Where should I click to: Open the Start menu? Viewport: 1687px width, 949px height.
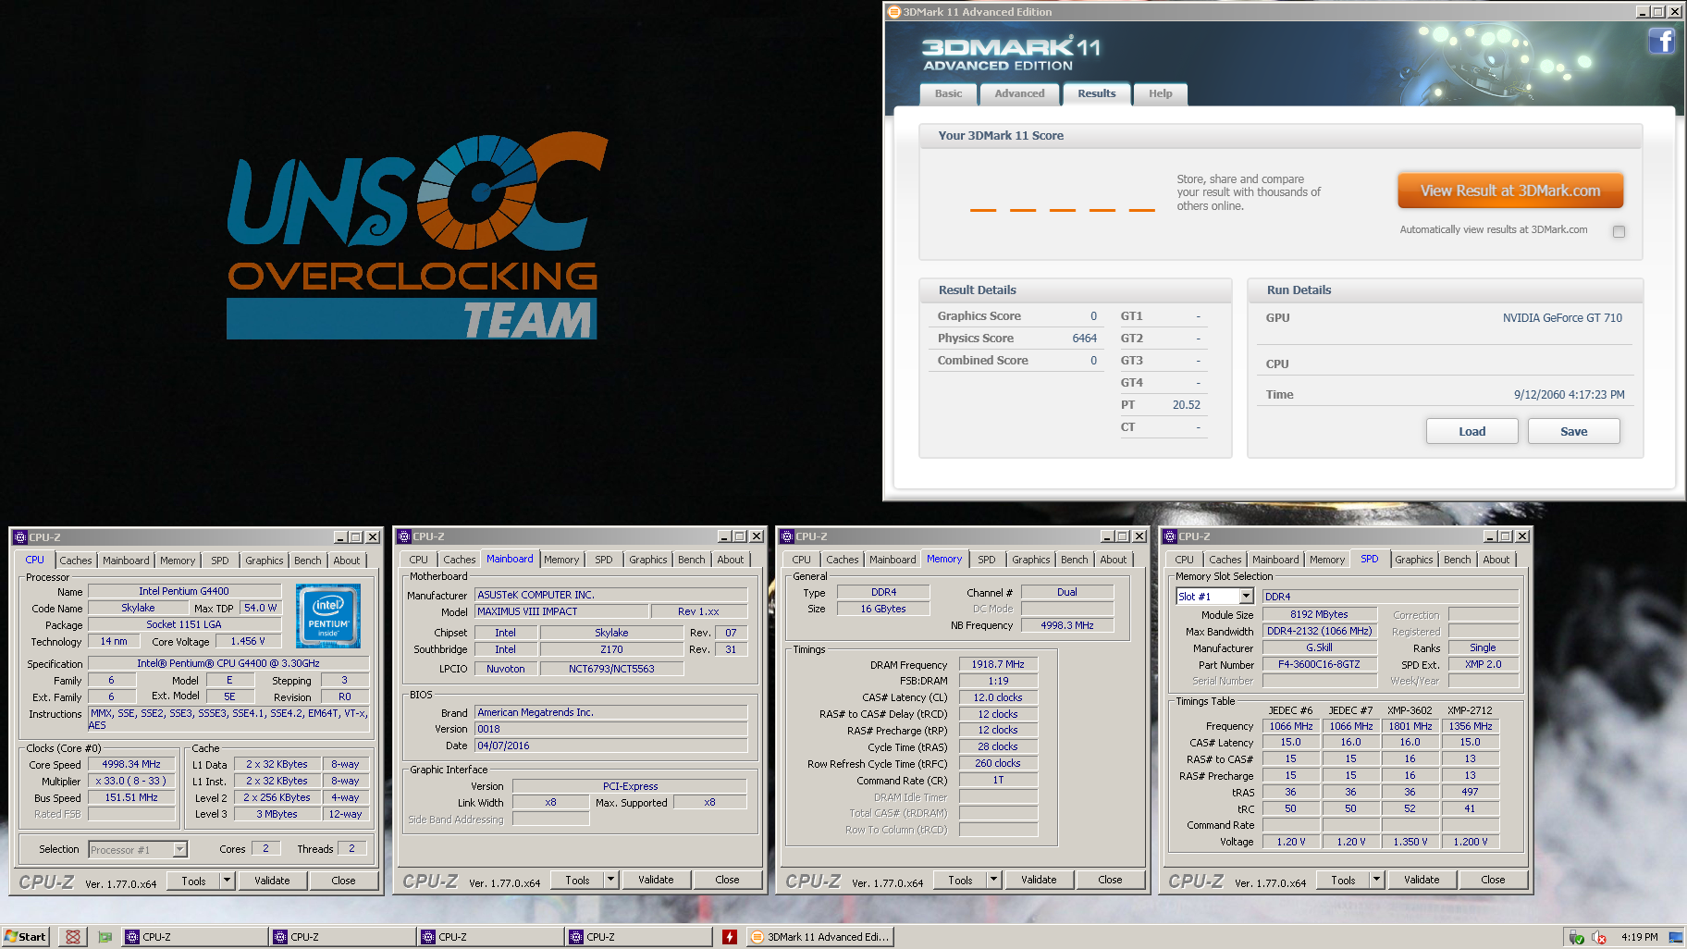tap(26, 937)
